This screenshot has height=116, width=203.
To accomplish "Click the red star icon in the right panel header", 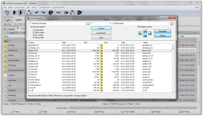I will (x=194, y=33).
